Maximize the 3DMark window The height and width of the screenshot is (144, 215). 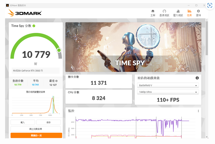tap(196, 5)
